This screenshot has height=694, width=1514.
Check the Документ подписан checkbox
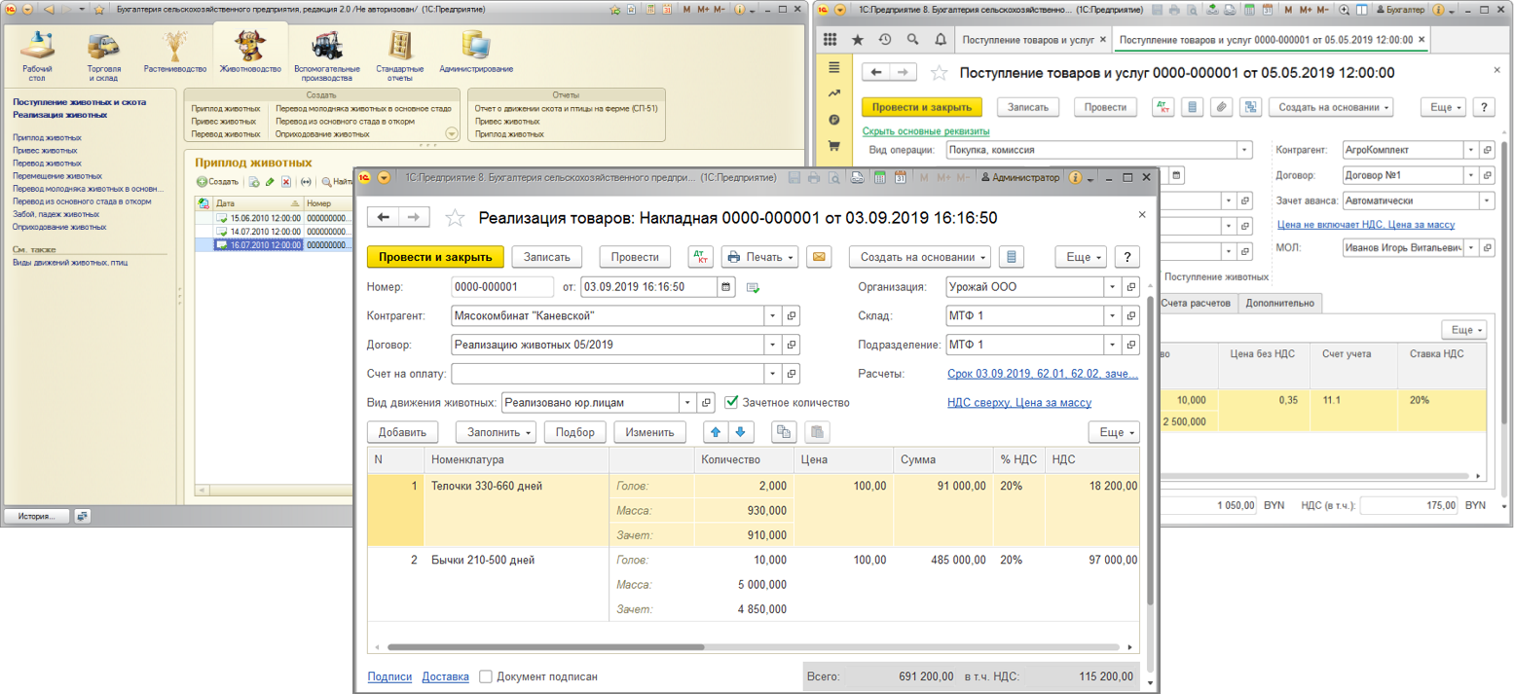(x=486, y=676)
